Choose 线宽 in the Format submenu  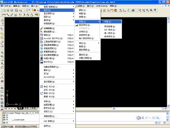point(88,17)
